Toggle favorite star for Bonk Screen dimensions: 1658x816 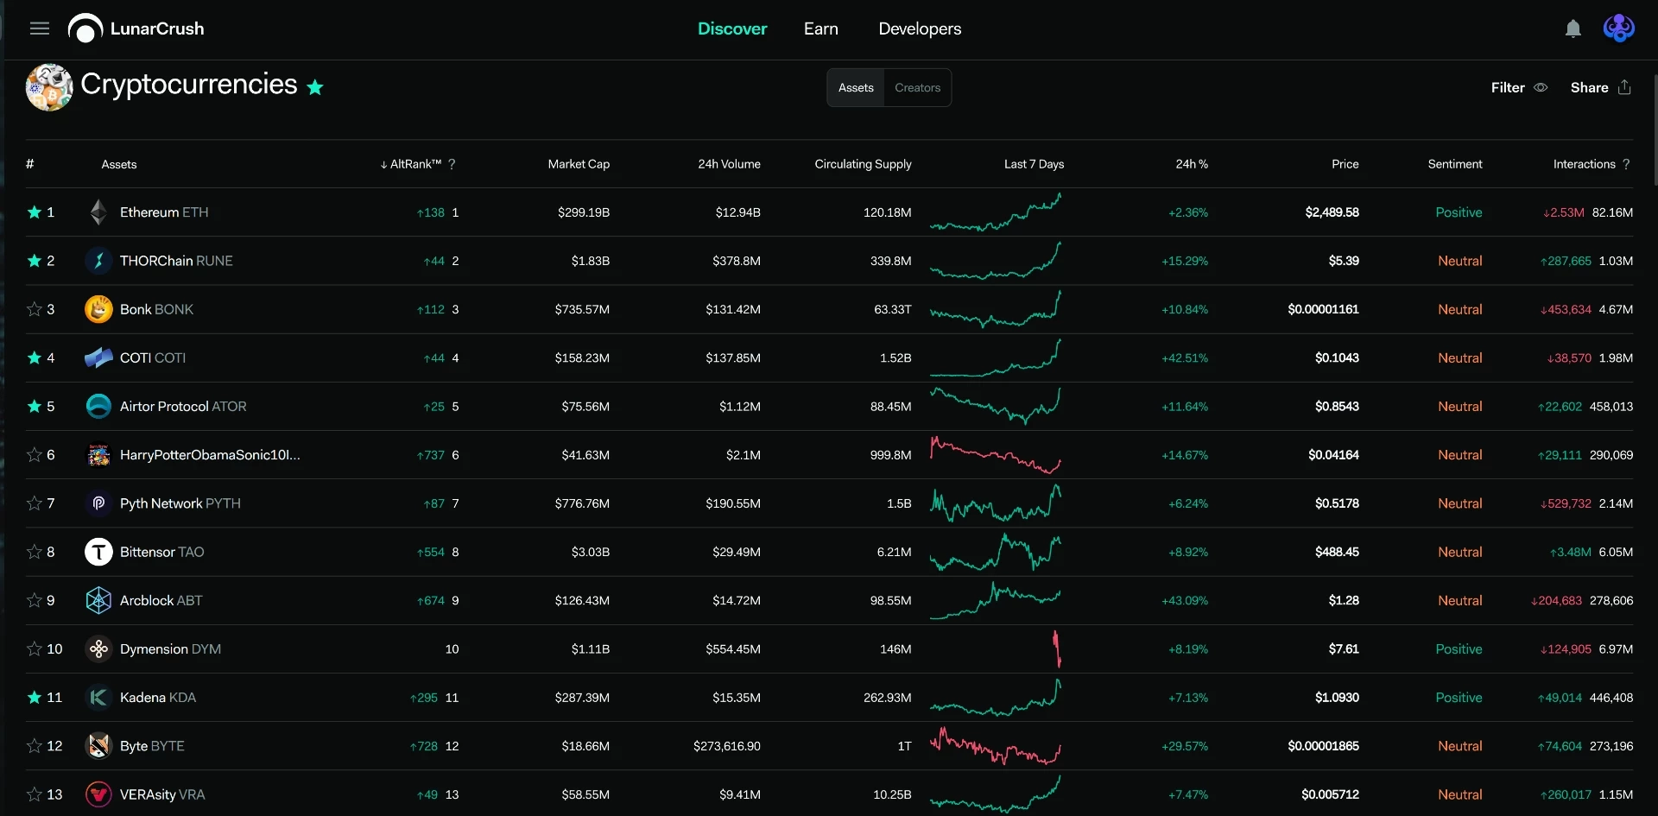35,309
